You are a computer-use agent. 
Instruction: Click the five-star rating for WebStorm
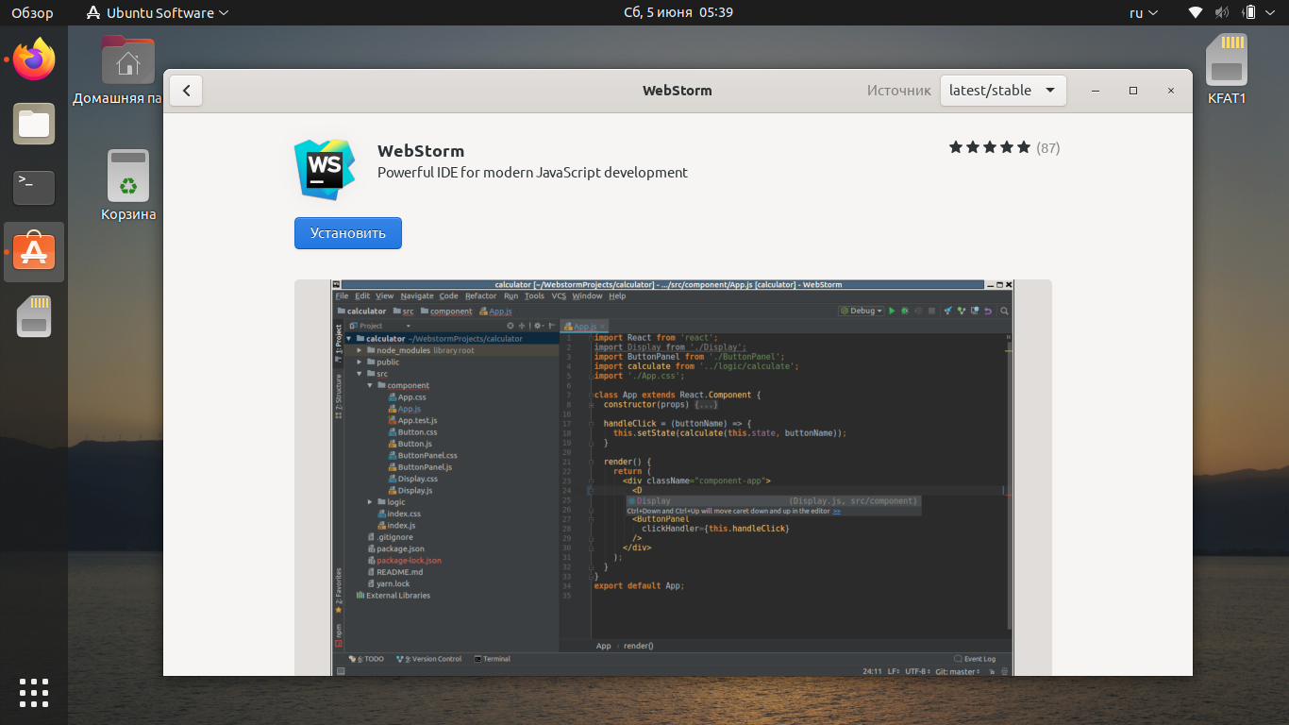pos(989,147)
